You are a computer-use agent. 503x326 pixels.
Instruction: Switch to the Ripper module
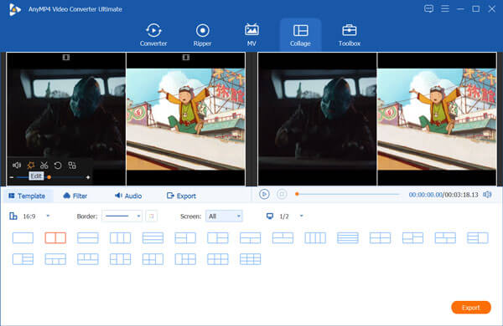pyautogui.click(x=202, y=35)
